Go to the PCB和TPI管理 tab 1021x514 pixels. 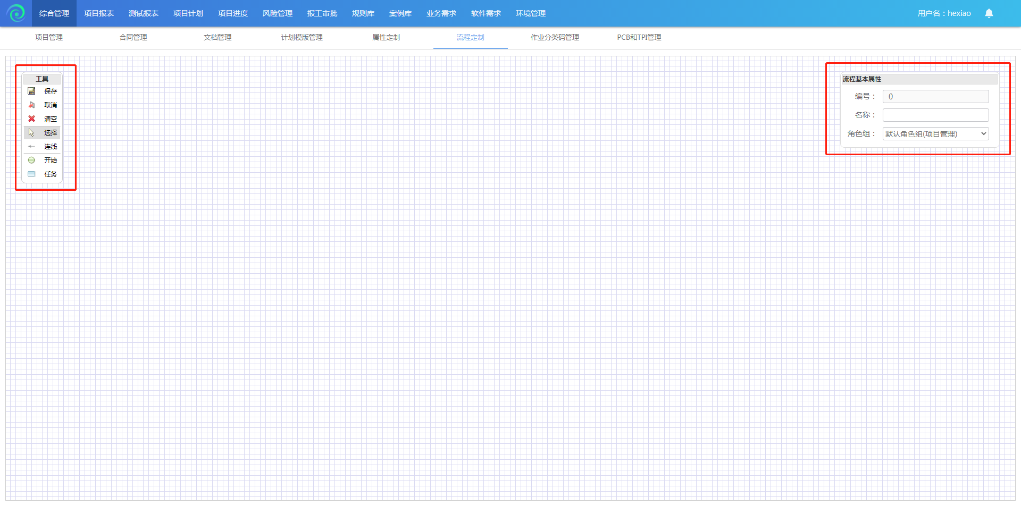[639, 38]
